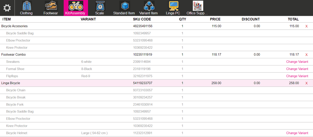
Task: Change Variant for Bicycle Helmet
Action: click(297, 133)
